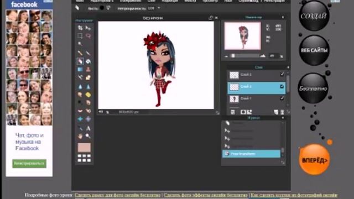
Task: Click the black brush preview dot
Action: tap(102, 8)
